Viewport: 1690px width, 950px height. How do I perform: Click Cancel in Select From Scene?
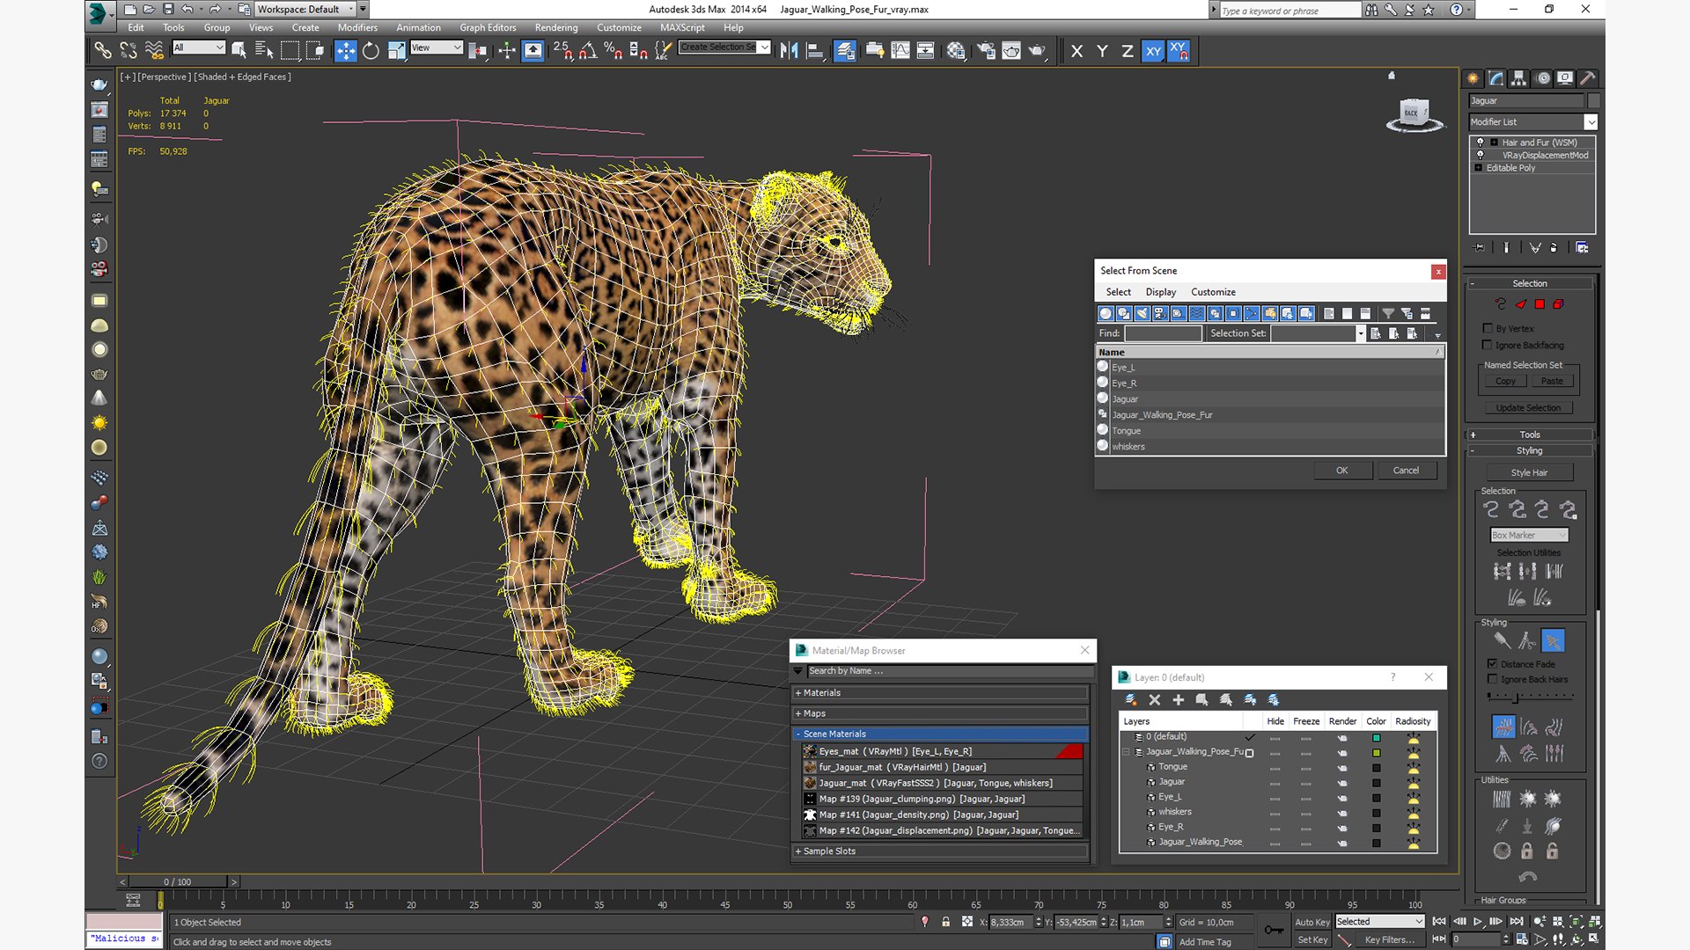coord(1406,471)
